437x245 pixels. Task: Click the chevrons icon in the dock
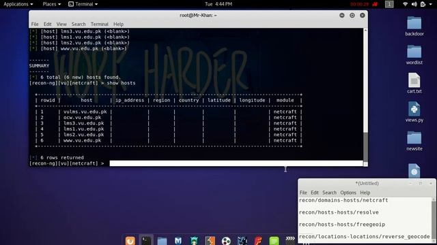[x=290, y=239]
